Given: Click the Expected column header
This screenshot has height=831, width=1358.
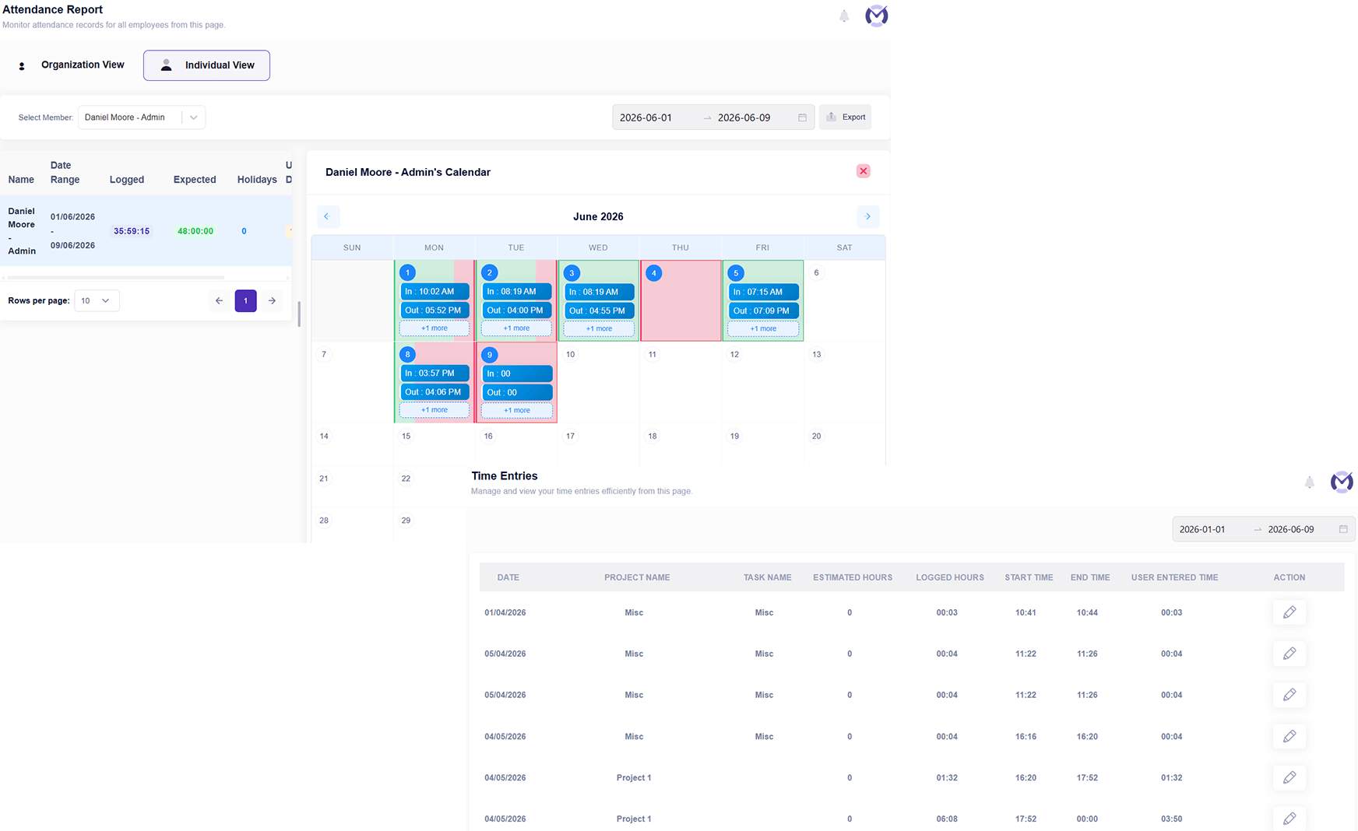Looking at the screenshot, I should pos(195,180).
